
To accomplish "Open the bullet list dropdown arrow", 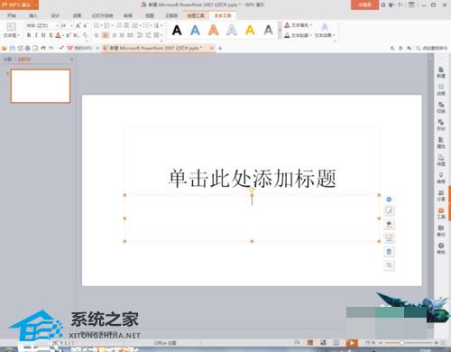I will [x=102, y=25].
